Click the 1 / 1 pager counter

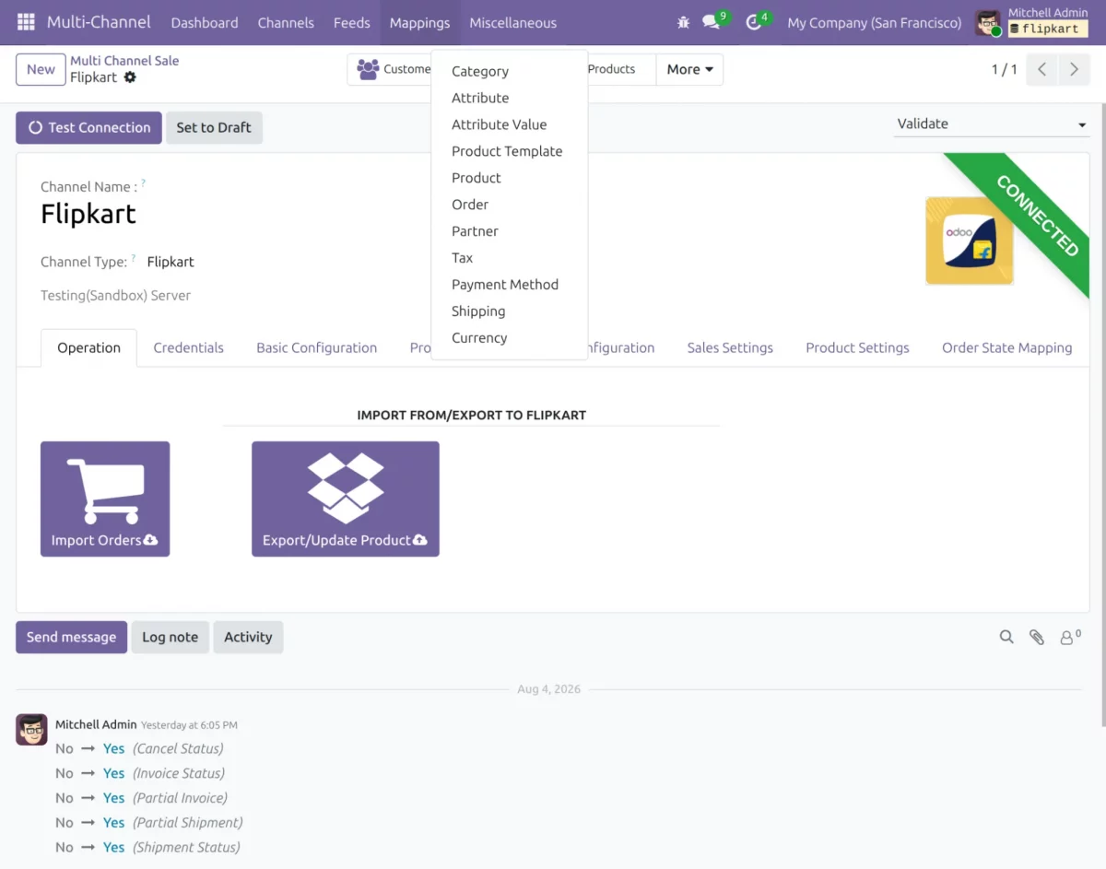pyautogui.click(x=1004, y=69)
